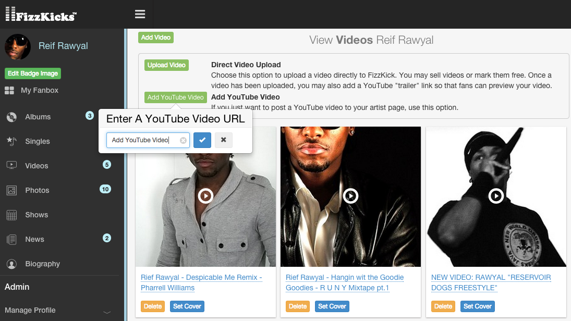Click the Biography person icon

(11, 264)
